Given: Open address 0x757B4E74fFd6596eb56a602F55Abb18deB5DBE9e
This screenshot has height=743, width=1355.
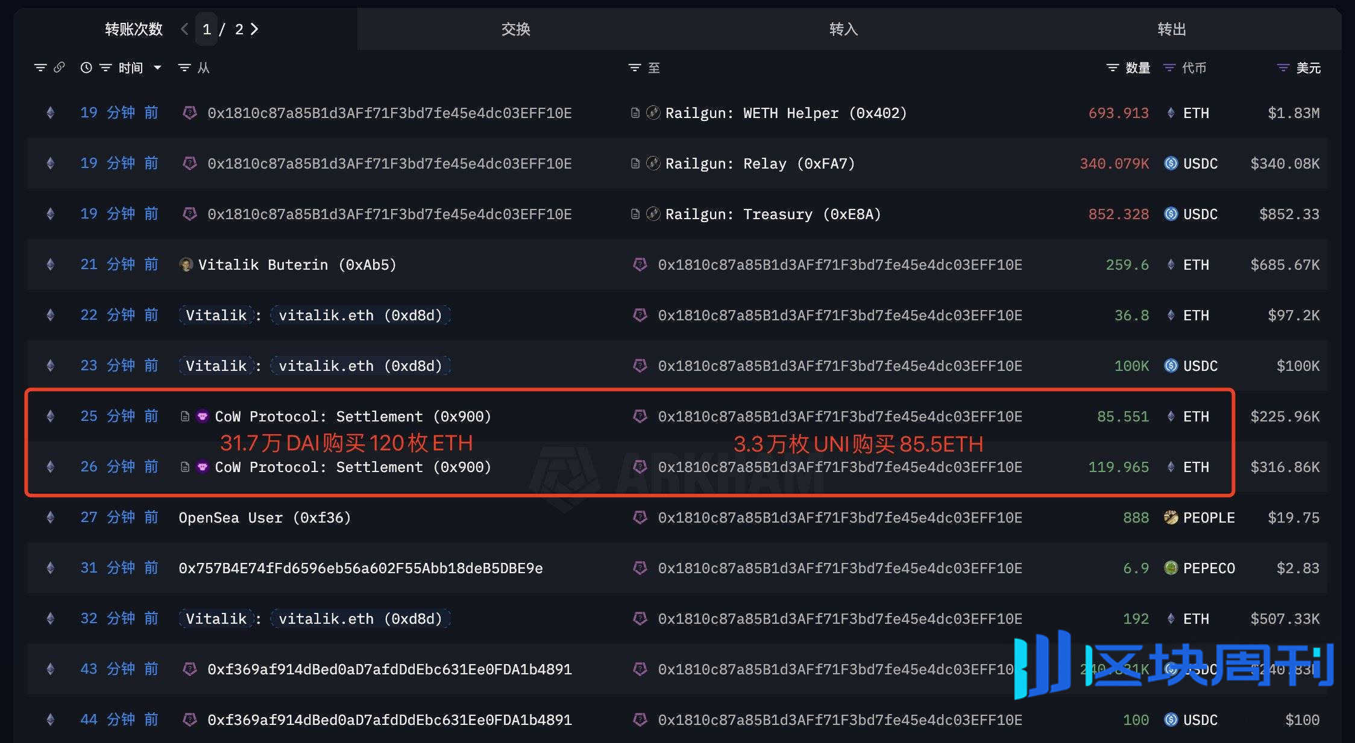Looking at the screenshot, I should click(x=360, y=568).
